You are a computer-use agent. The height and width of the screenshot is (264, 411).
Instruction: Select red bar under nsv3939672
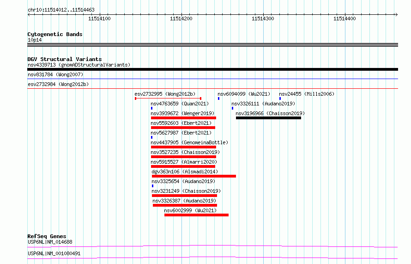coord(183,118)
